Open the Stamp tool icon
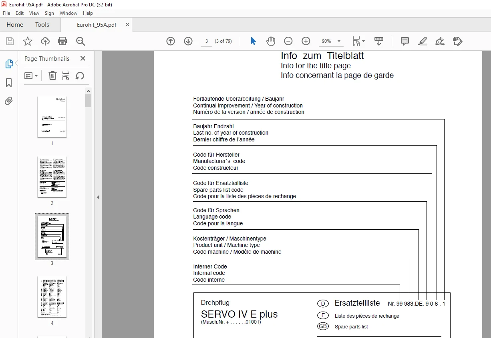The height and width of the screenshot is (338, 491). (x=458, y=41)
